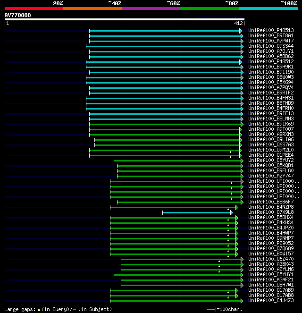The image size is (302, 313).
Task: Select the UniRef100_B9RIF2 label
Action: 271,93
